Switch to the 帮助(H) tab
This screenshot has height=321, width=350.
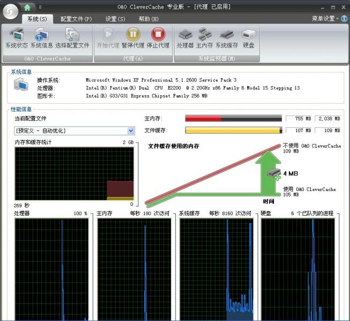148,19
